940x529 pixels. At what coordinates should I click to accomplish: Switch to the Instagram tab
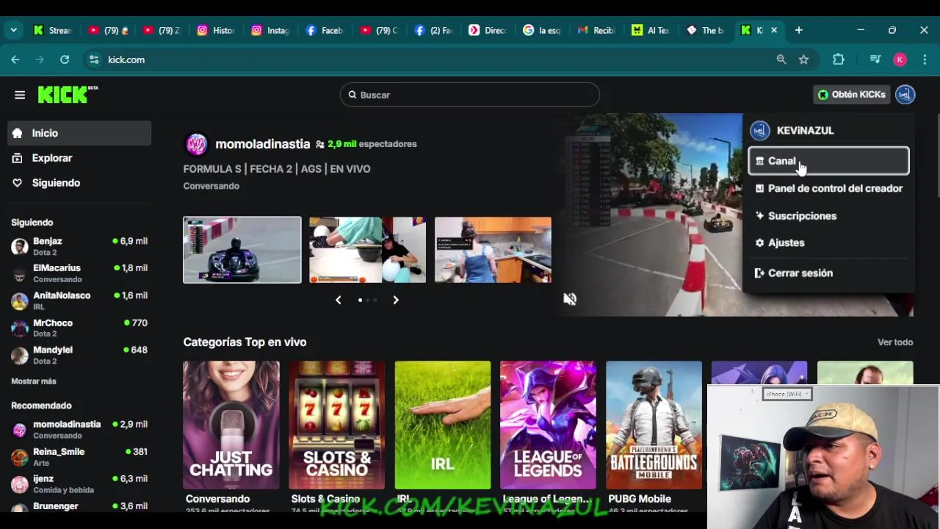coord(270,30)
